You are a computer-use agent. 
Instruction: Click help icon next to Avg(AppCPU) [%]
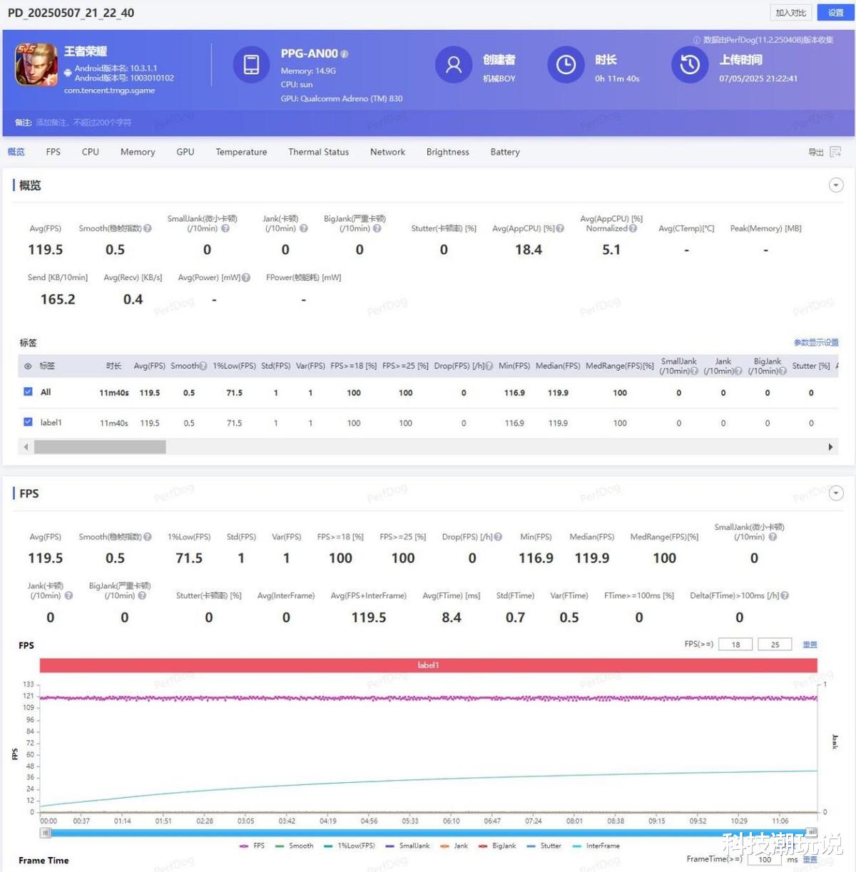pyautogui.click(x=560, y=229)
